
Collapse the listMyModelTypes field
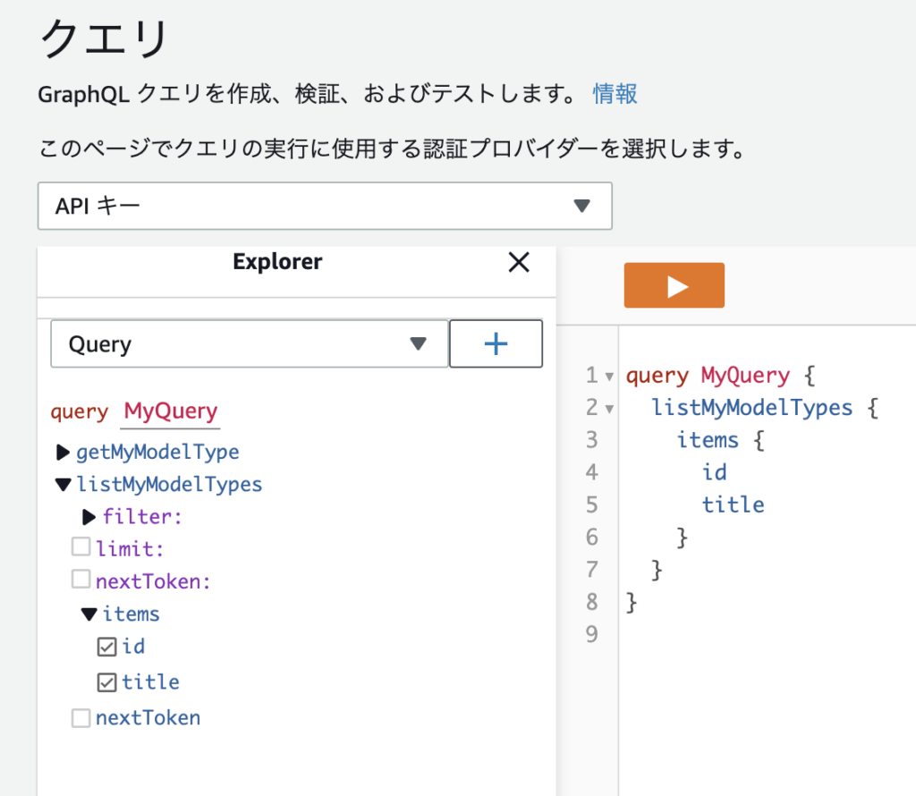63,485
